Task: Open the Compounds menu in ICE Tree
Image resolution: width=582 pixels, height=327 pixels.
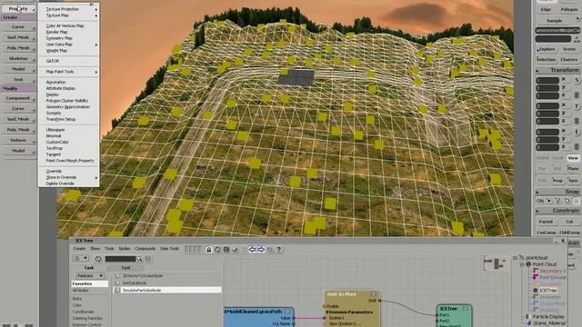Action: 145,249
